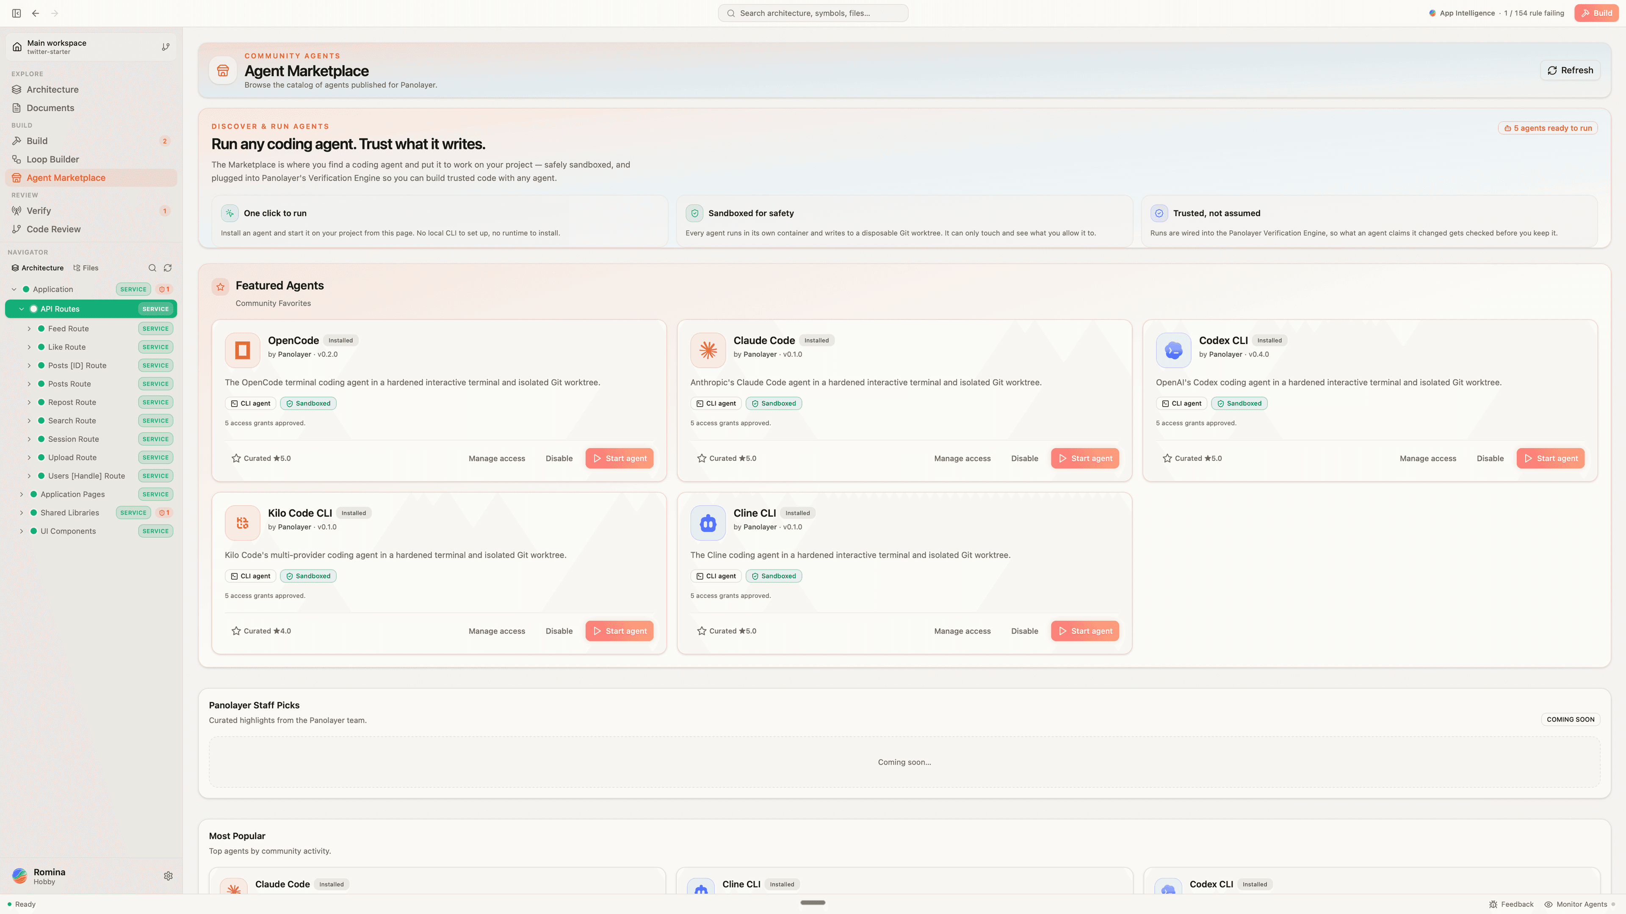Click the Kilo Code CLI agent logo
Screen dimensions: 1626x914
(x=242, y=523)
